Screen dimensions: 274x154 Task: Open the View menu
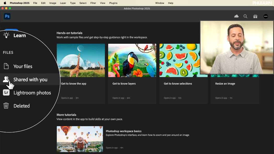point(103,3)
